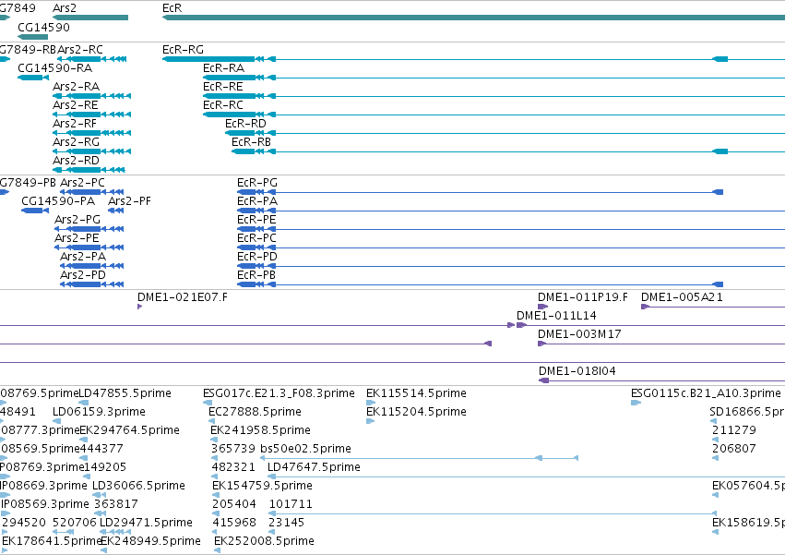Select transcript Ars2-RF label

coord(75,124)
